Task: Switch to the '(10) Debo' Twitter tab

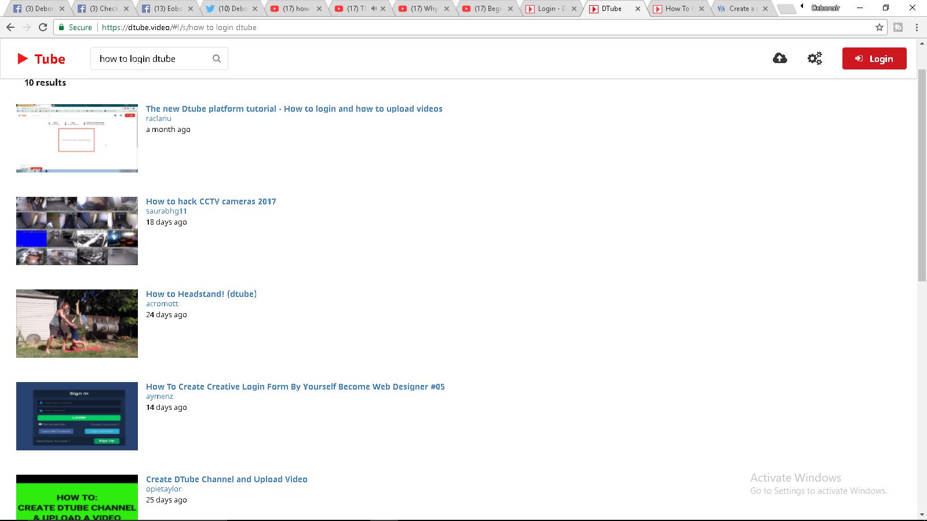Action: point(232,9)
